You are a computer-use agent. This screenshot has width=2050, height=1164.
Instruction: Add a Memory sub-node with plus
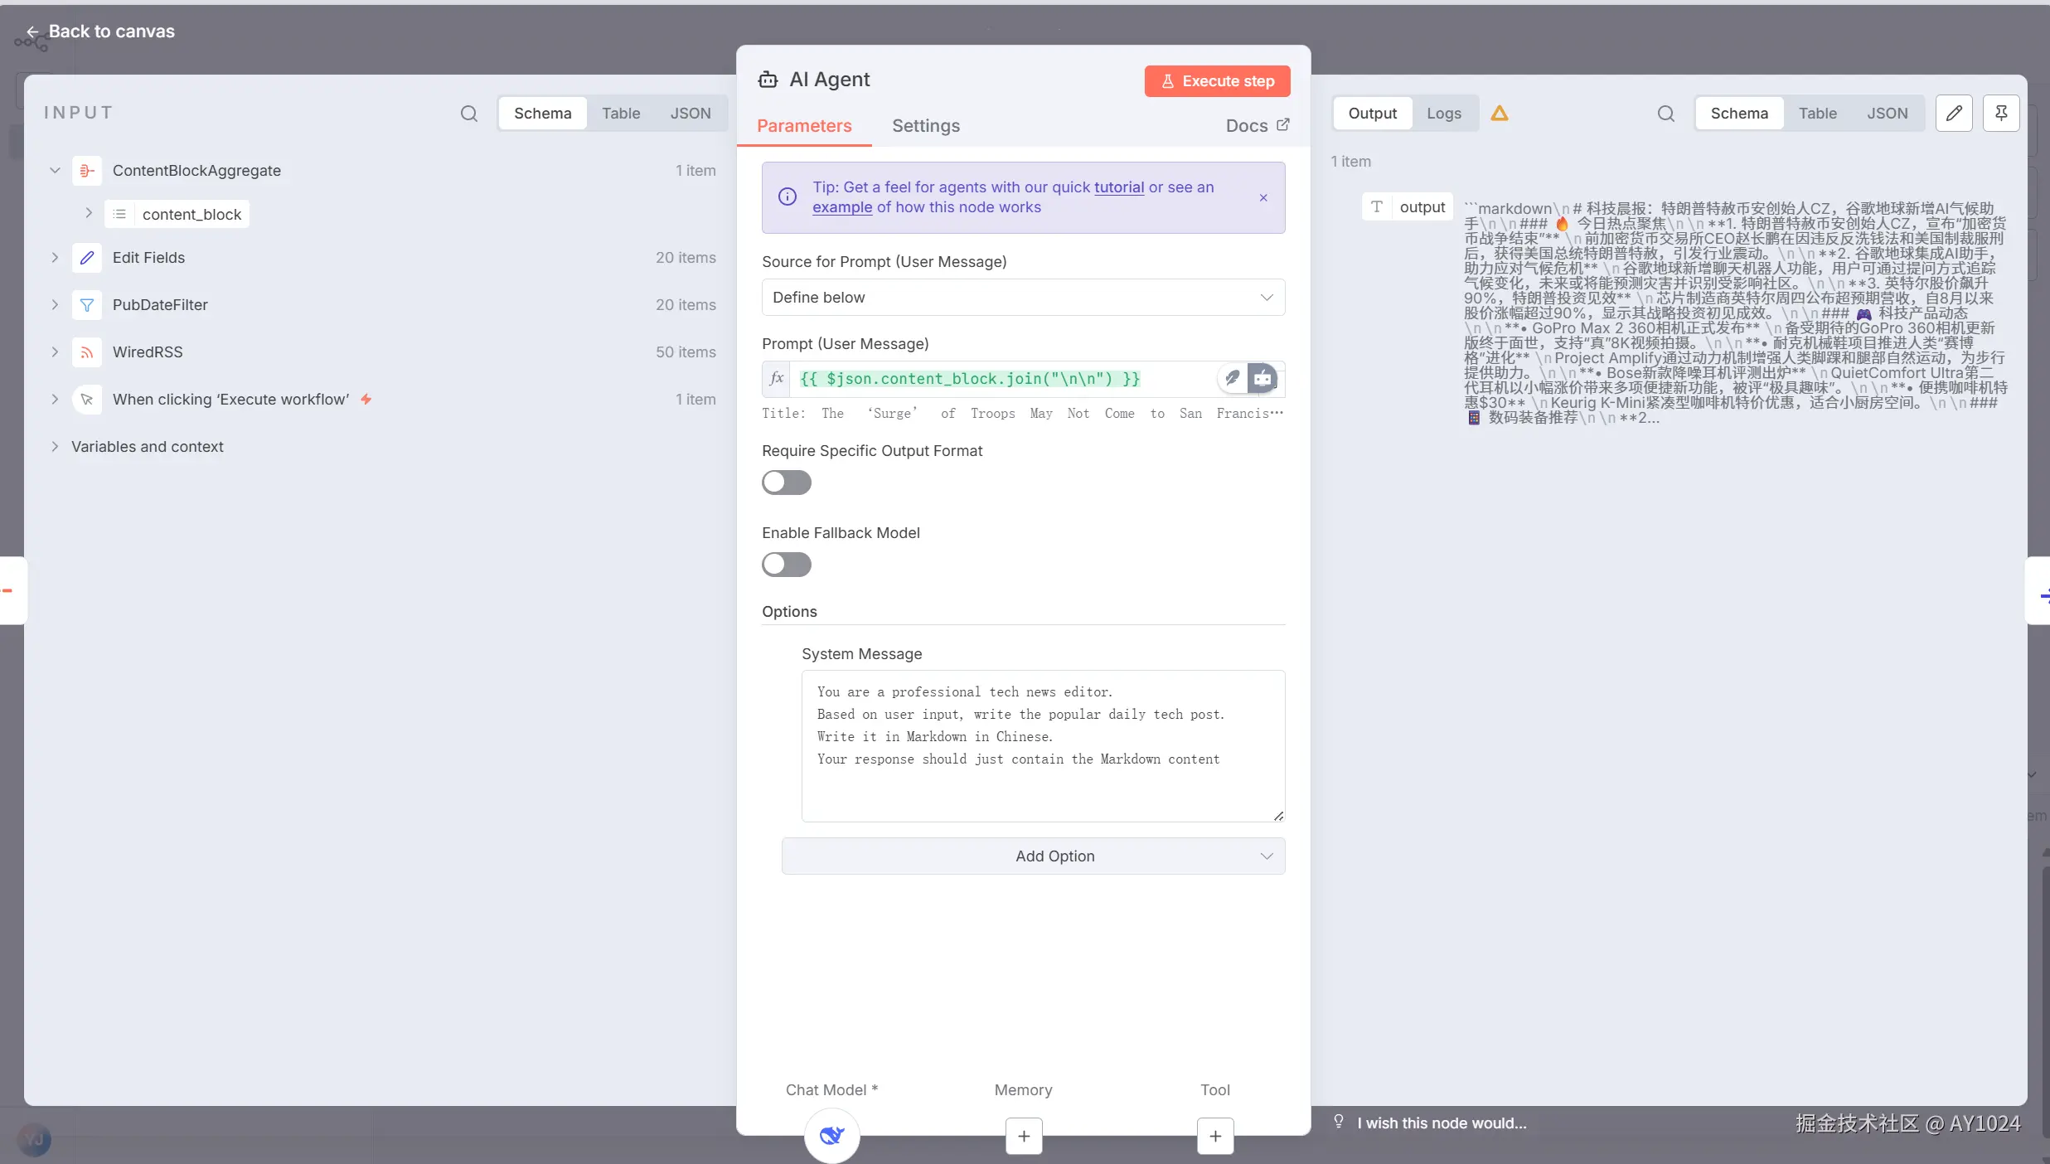click(1024, 1136)
